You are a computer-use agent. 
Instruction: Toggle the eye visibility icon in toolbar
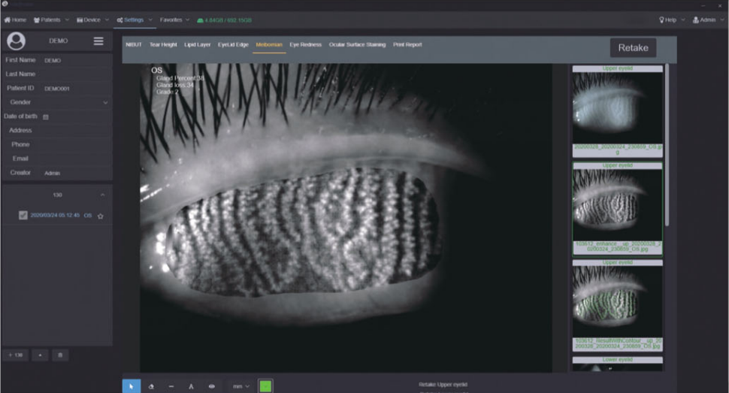click(211, 386)
